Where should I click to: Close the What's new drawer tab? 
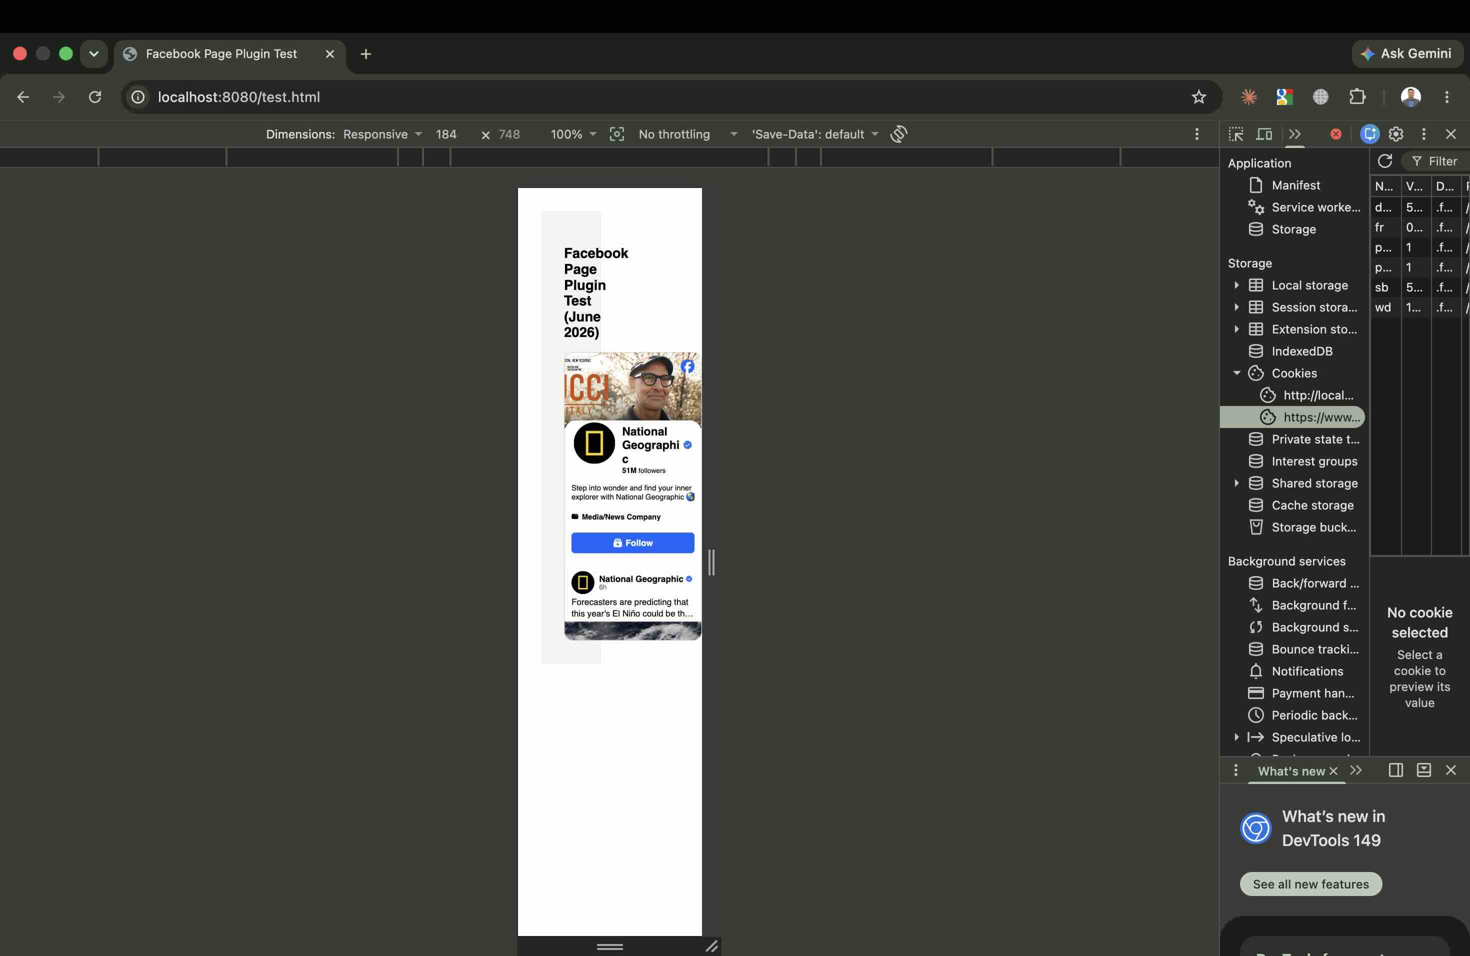pos(1333,770)
